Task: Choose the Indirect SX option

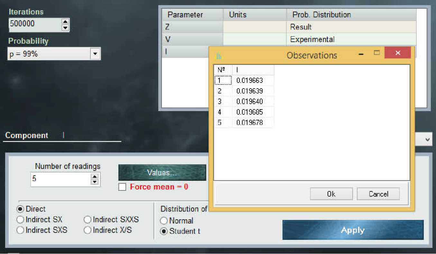Action: point(20,220)
